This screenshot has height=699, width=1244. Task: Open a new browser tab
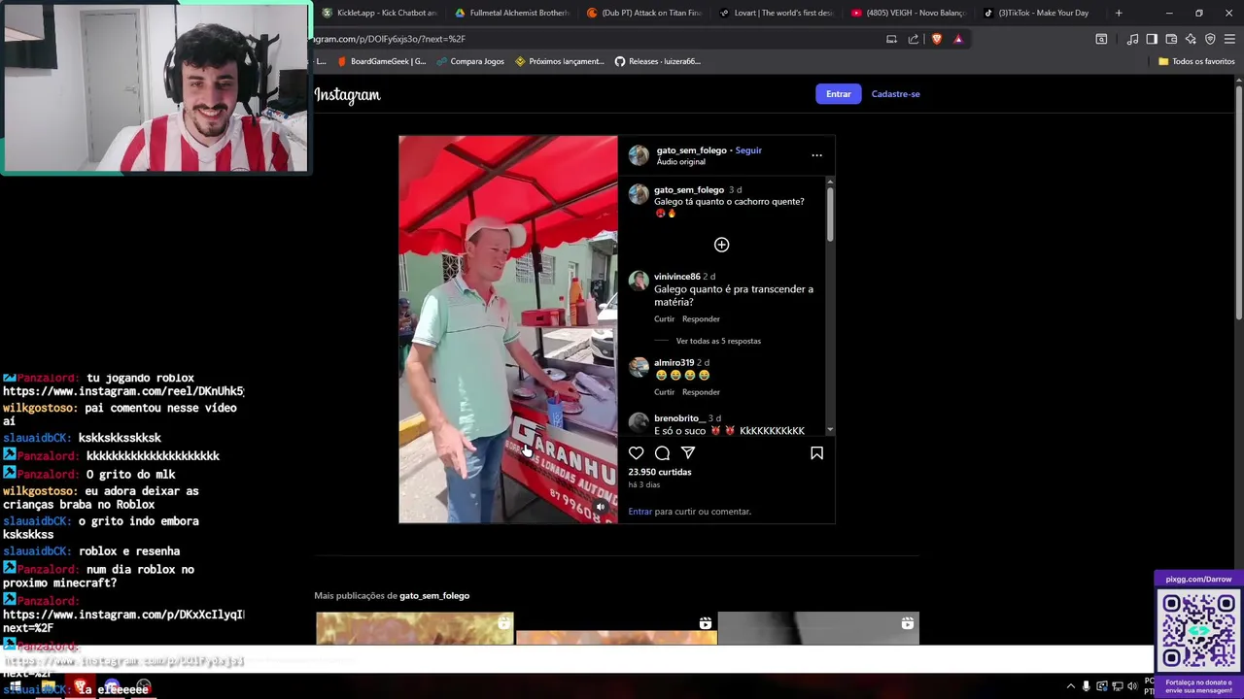1119,13
